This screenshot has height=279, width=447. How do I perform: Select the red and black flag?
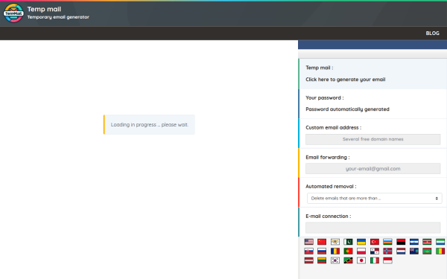pos(401,242)
